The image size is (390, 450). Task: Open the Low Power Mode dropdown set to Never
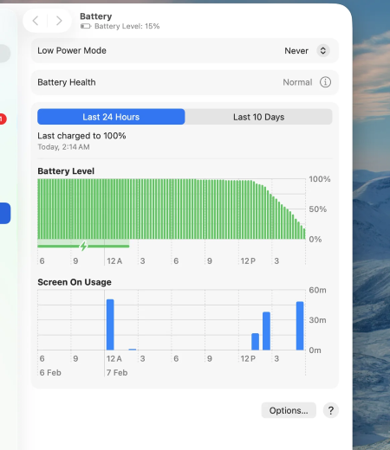click(x=323, y=51)
